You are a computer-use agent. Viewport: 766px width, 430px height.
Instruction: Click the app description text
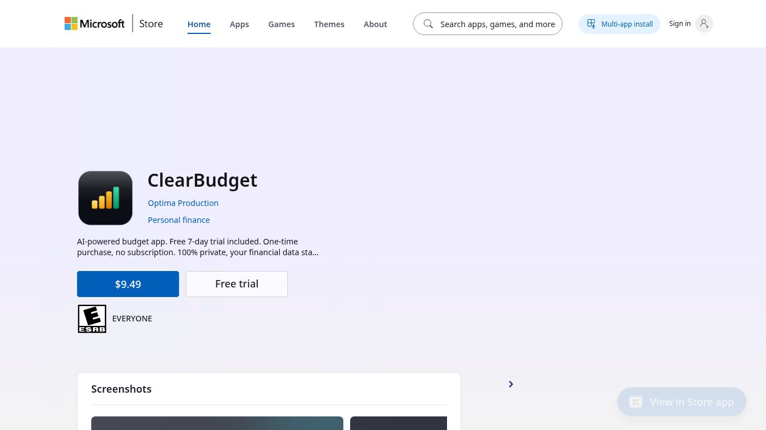pos(198,247)
